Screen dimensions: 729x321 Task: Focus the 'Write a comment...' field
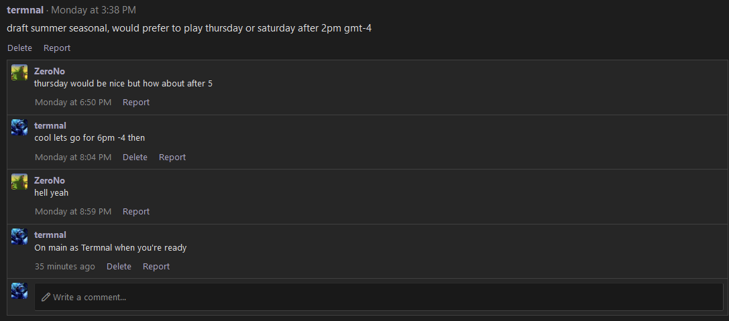pyautogui.click(x=379, y=297)
